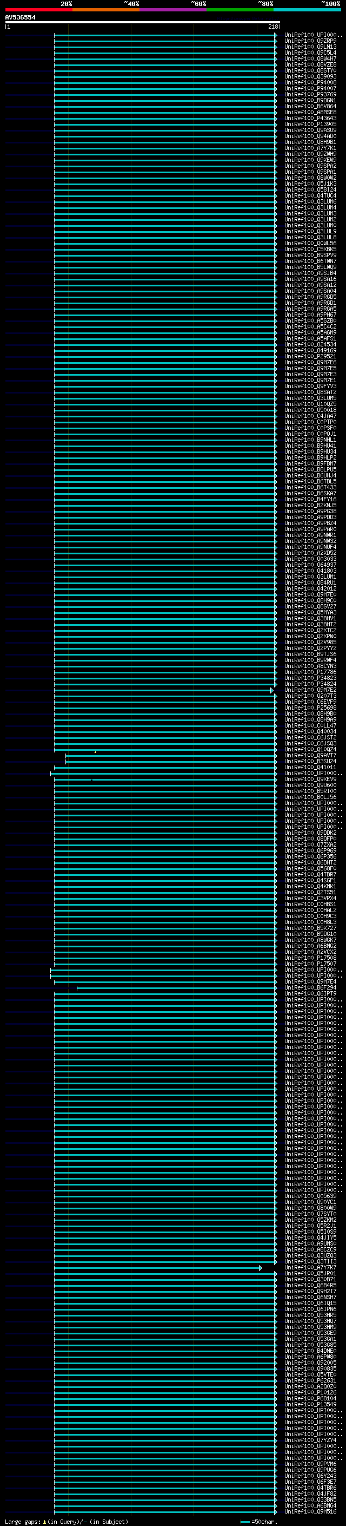Select hit label UniRef100_Q84RU1
Screen dimensions: 346x1526
[310, 582]
